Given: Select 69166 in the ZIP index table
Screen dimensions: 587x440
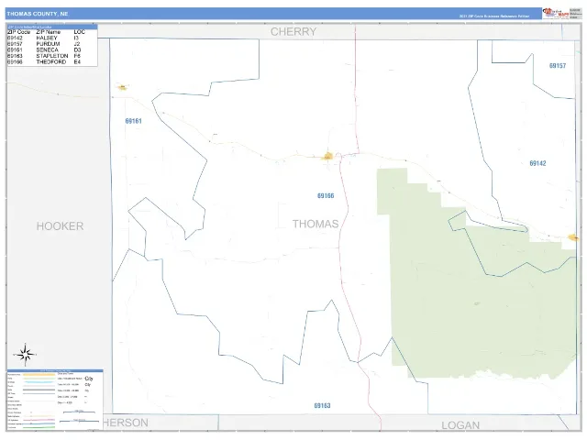Looking at the screenshot, I should (15, 62).
